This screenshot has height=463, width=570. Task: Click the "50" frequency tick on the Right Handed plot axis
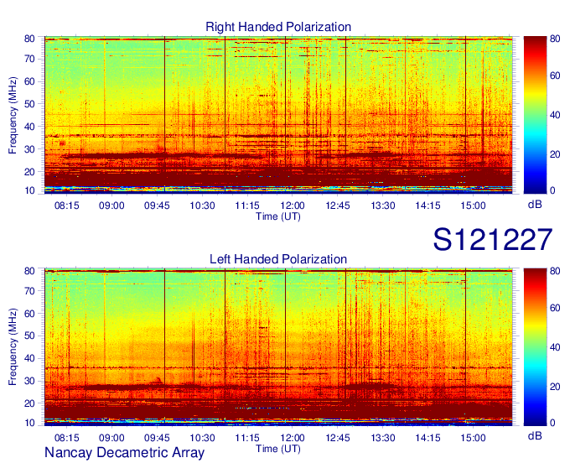(29, 104)
